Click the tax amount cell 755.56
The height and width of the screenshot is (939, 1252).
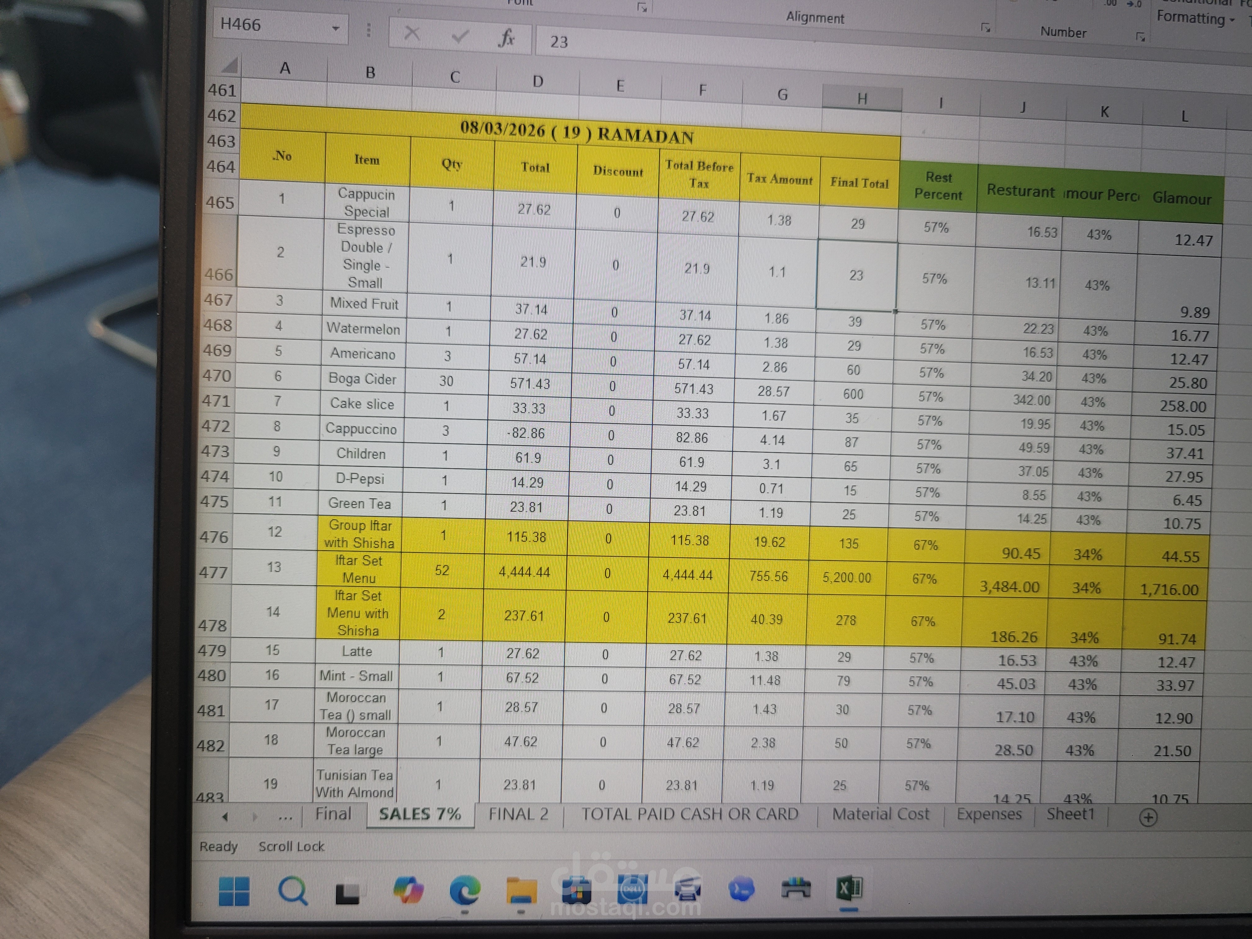768,576
